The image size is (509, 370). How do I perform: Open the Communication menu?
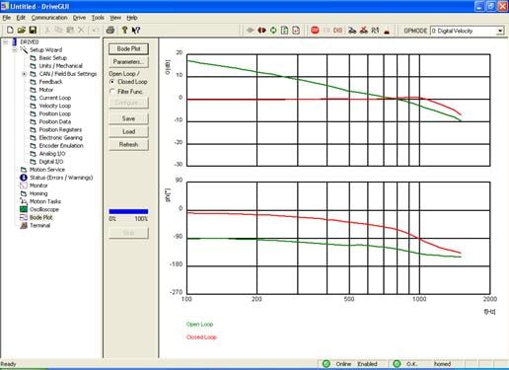pyautogui.click(x=49, y=18)
